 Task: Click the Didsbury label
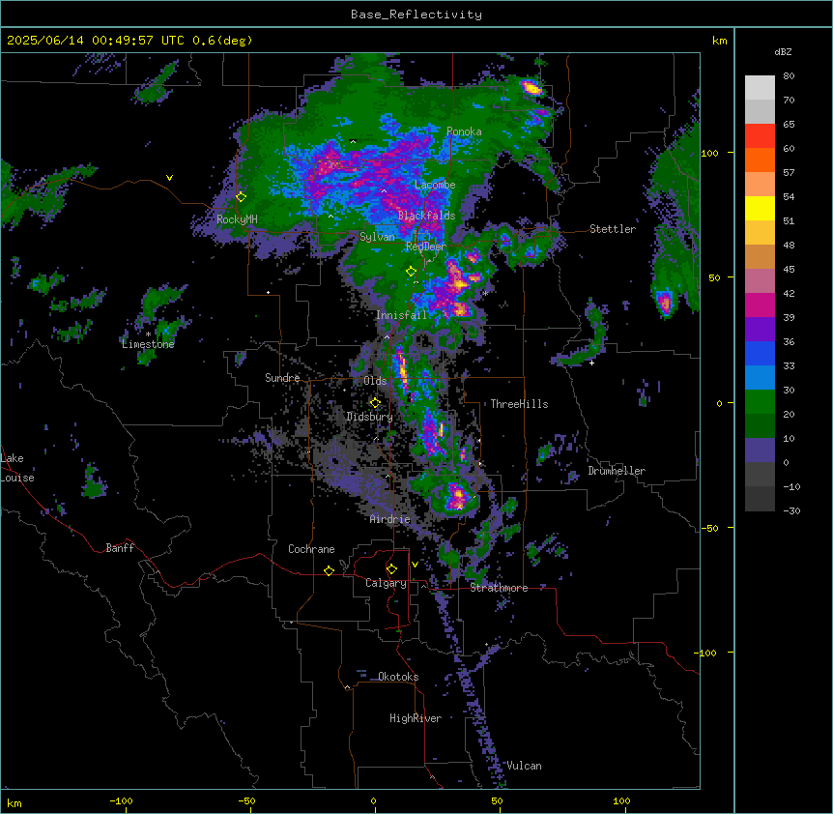click(370, 417)
